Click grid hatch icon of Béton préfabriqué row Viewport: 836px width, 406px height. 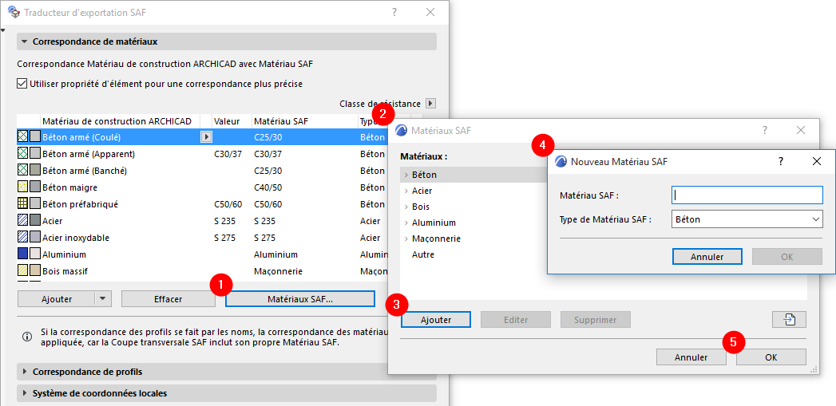click(x=23, y=204)
